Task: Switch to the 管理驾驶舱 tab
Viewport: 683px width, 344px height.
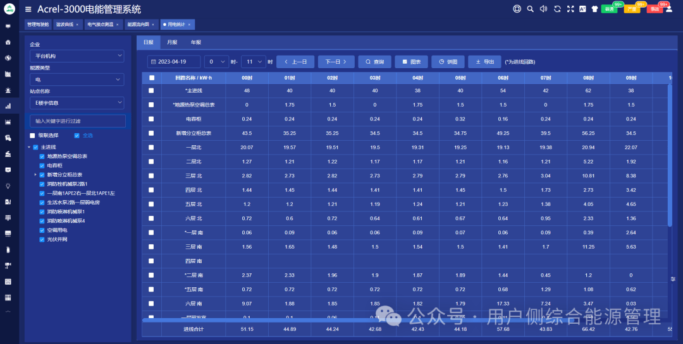Action: click(x=38, y=25)
